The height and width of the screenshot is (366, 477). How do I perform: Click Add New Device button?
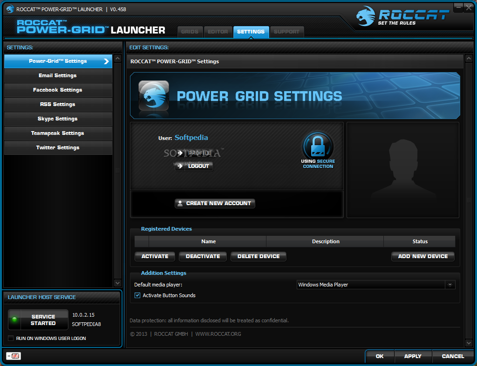pos(423,256)
